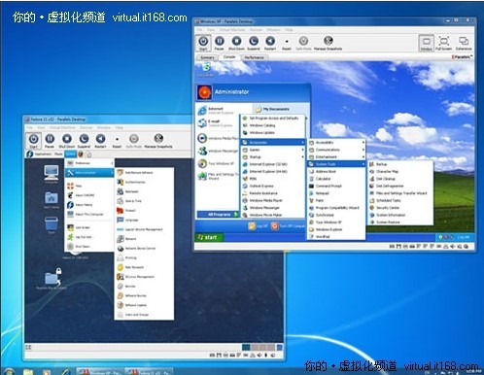Image resolution: width=484 pixels, height=375 pixels.
Task: Open Fedora Applications menu in the panel
Action: tap(43, 154)
